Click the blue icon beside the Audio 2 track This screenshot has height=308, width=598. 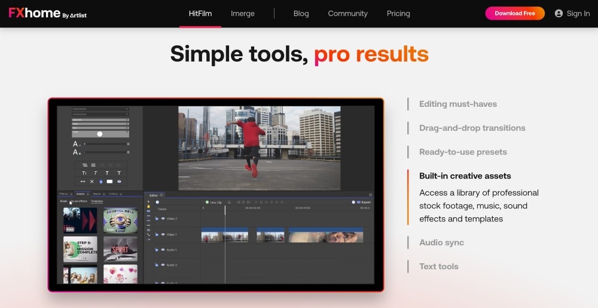pyautogui.click(x=157, y=264)
